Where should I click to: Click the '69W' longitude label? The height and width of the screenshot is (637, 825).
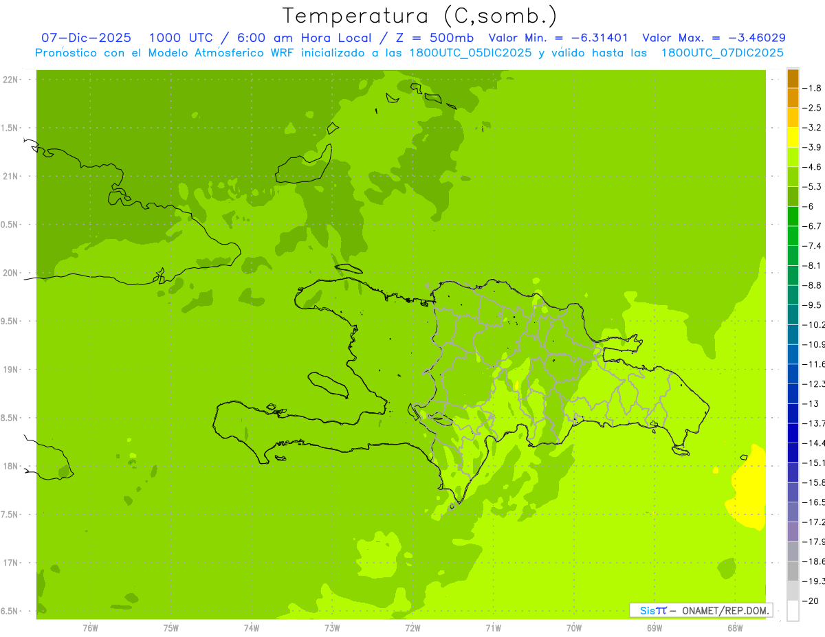(654, 628)
